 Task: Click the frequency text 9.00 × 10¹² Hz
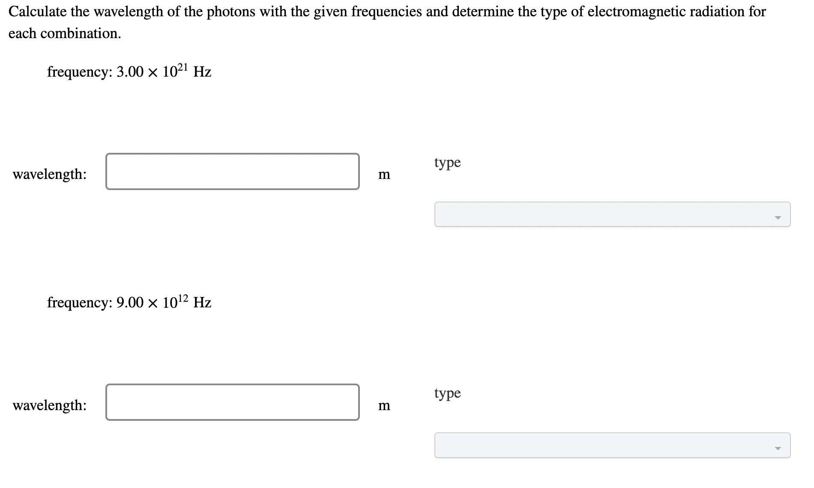[x=129, y=302]
